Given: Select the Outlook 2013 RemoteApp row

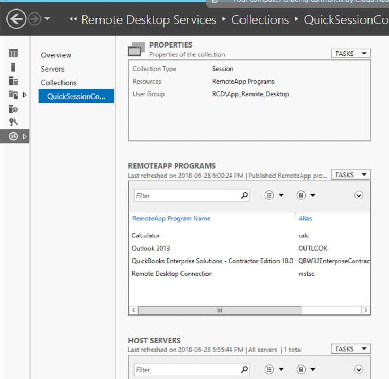Looking at the screenshot, I should 249,248.
